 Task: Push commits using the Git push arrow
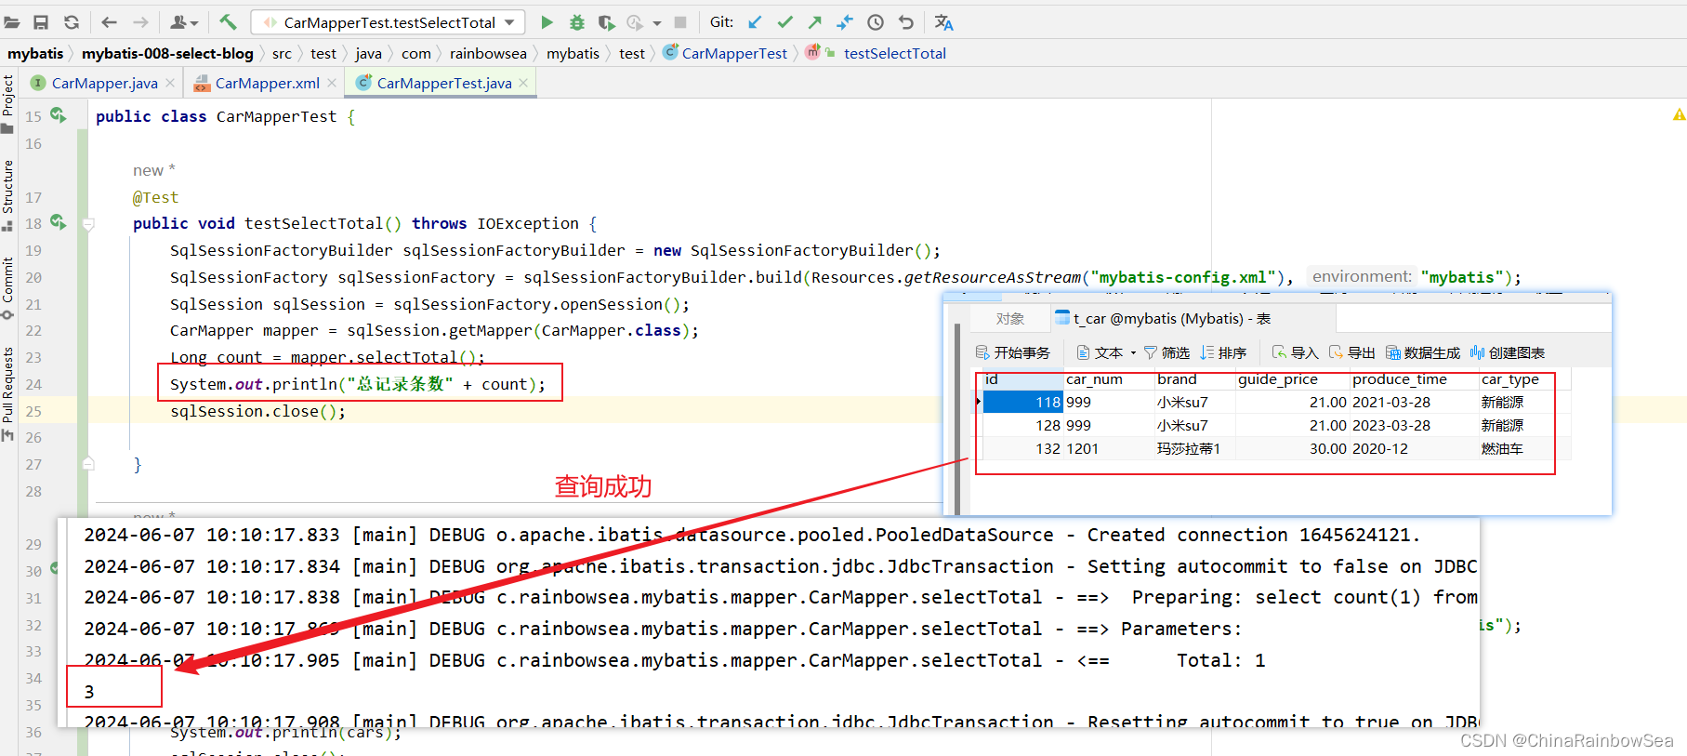pos(815,22)
